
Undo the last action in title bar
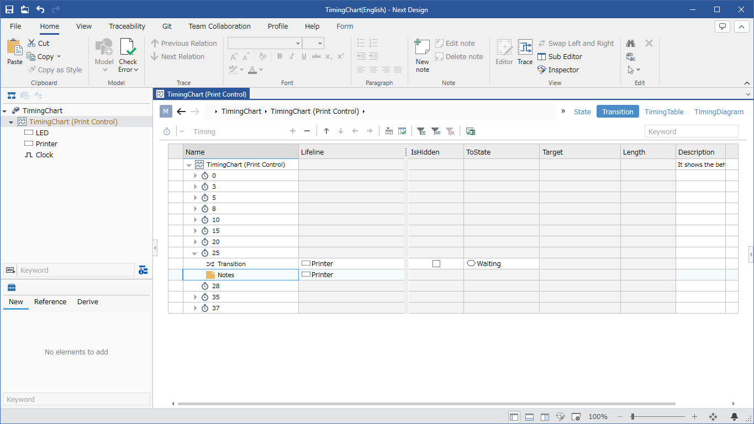pos(40,9)
